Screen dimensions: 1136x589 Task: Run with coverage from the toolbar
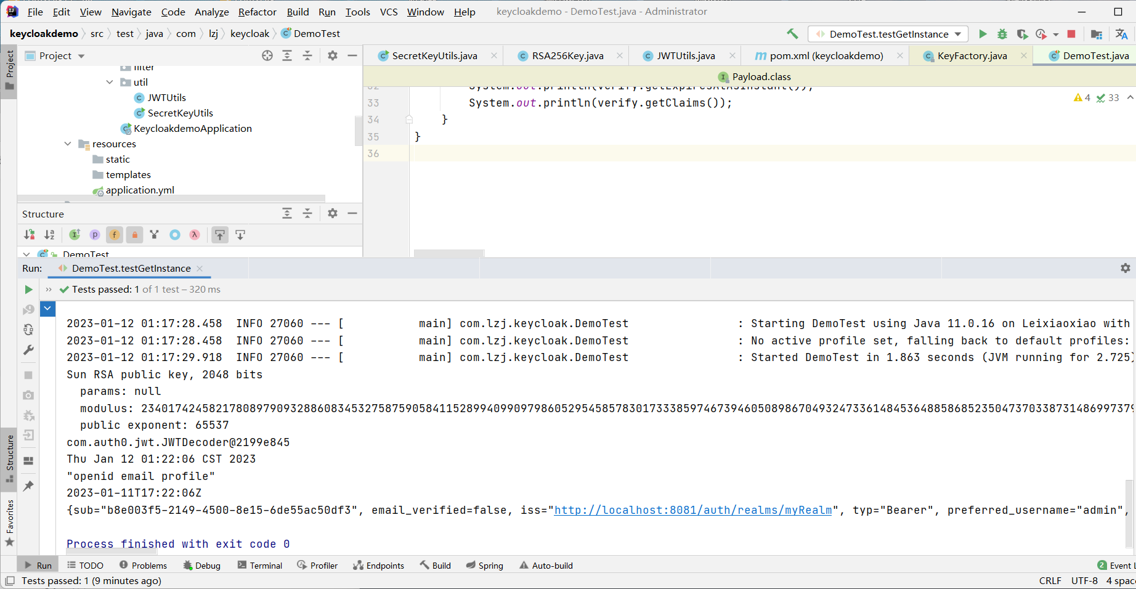tap(1022, 34)
